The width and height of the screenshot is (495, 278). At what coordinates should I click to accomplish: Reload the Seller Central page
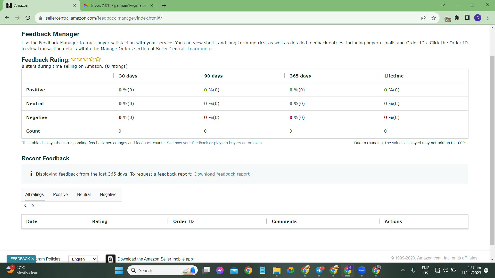point(28,18)
